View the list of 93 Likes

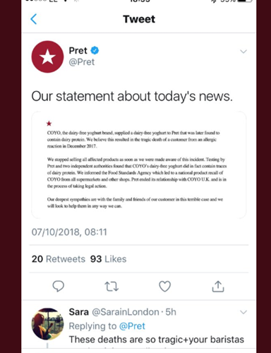click(x=108, y=259)
